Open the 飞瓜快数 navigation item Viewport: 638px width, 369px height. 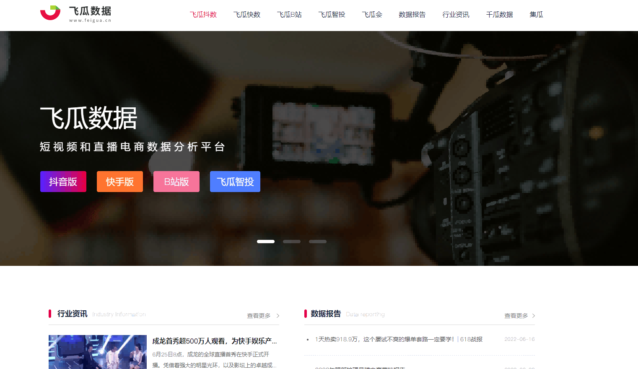coord(247,15)
